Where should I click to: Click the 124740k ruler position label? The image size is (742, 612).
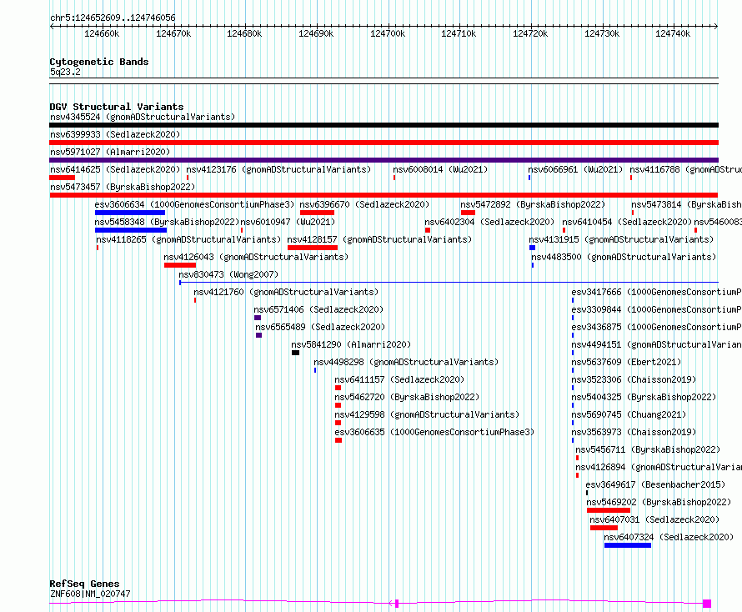point(673,33)
